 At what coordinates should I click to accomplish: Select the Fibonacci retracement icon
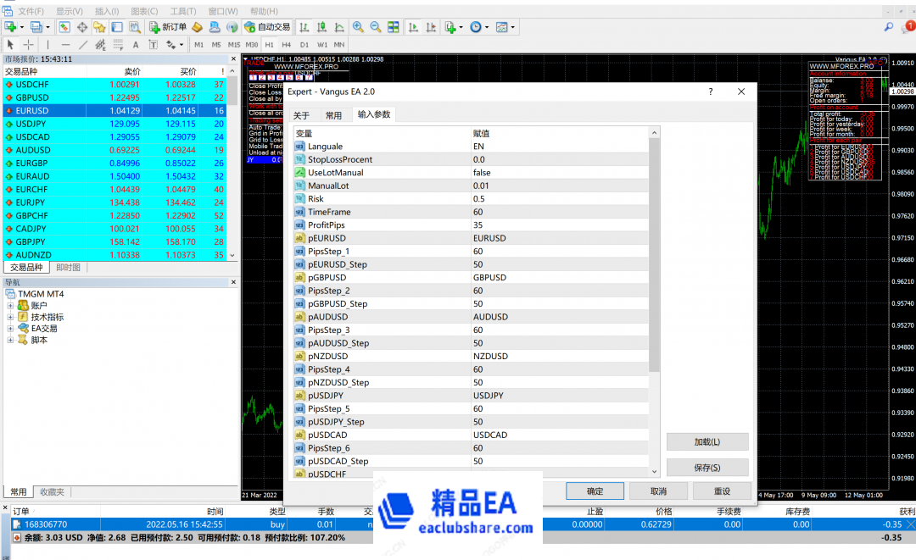117,45
